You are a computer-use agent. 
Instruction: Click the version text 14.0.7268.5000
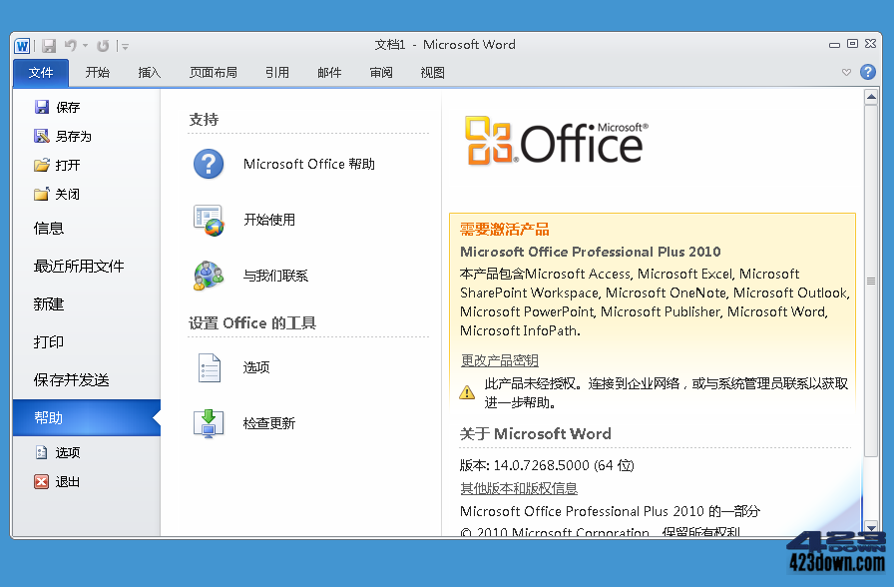(541, 465)
